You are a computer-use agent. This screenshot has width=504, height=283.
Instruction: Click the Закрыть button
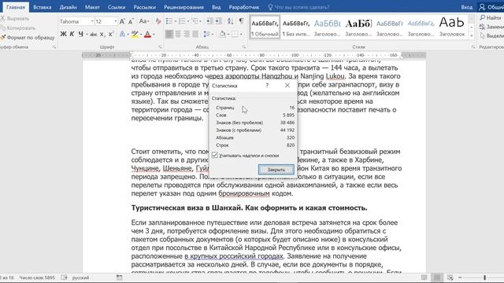coord(276,170)
